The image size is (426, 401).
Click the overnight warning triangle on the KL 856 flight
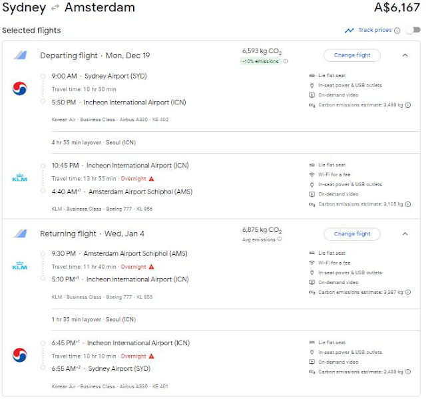[x=151, y=178]
